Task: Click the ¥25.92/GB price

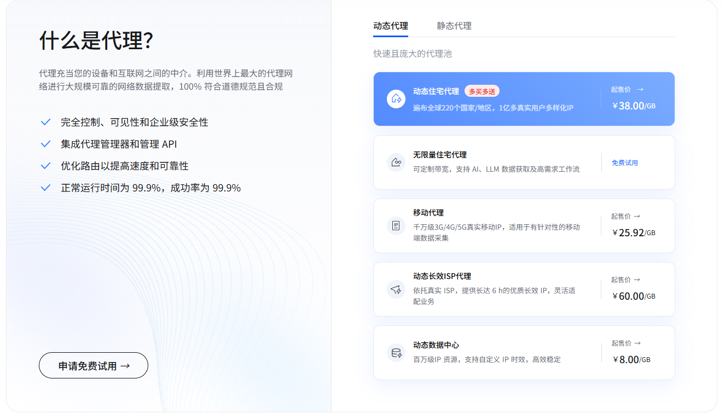Action: click(x=634, y=232)
